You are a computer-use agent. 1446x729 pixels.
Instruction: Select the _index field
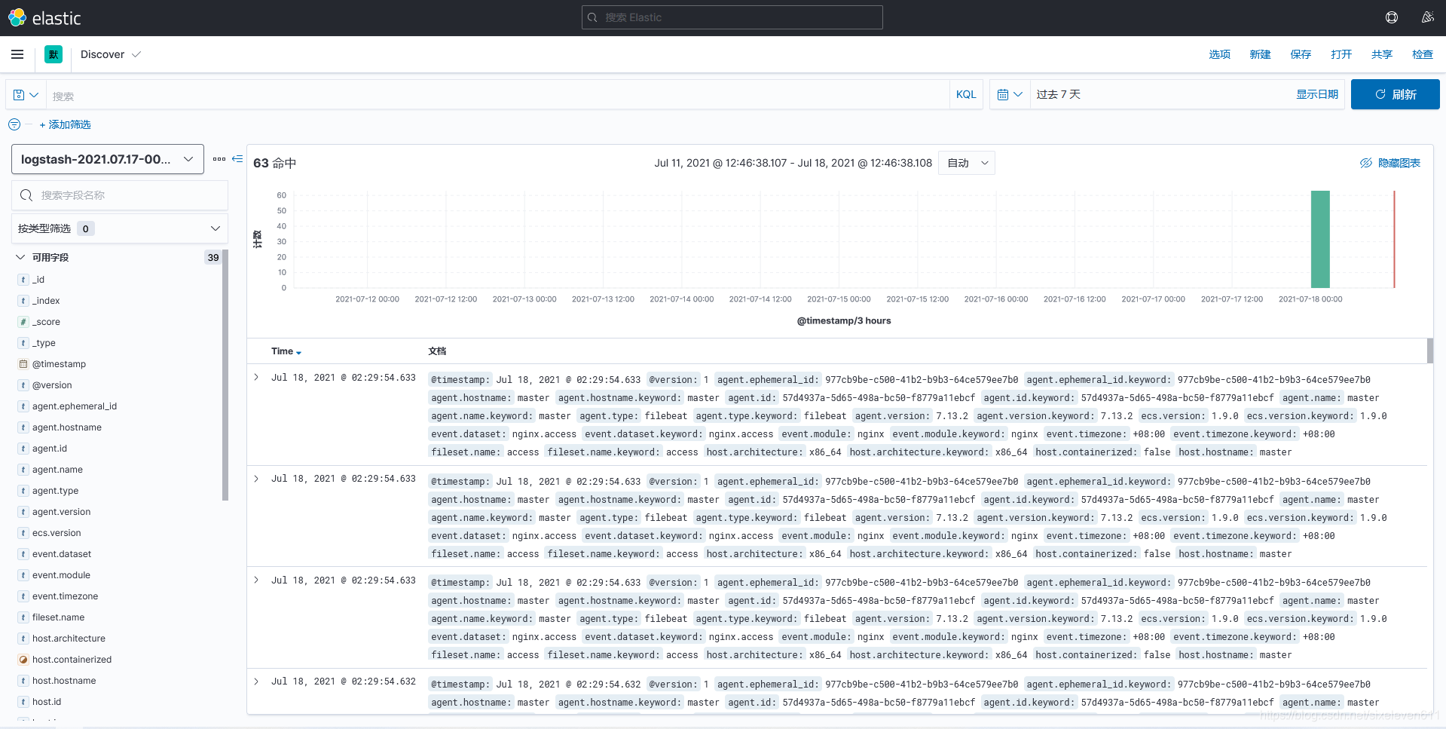pos(46,301)
